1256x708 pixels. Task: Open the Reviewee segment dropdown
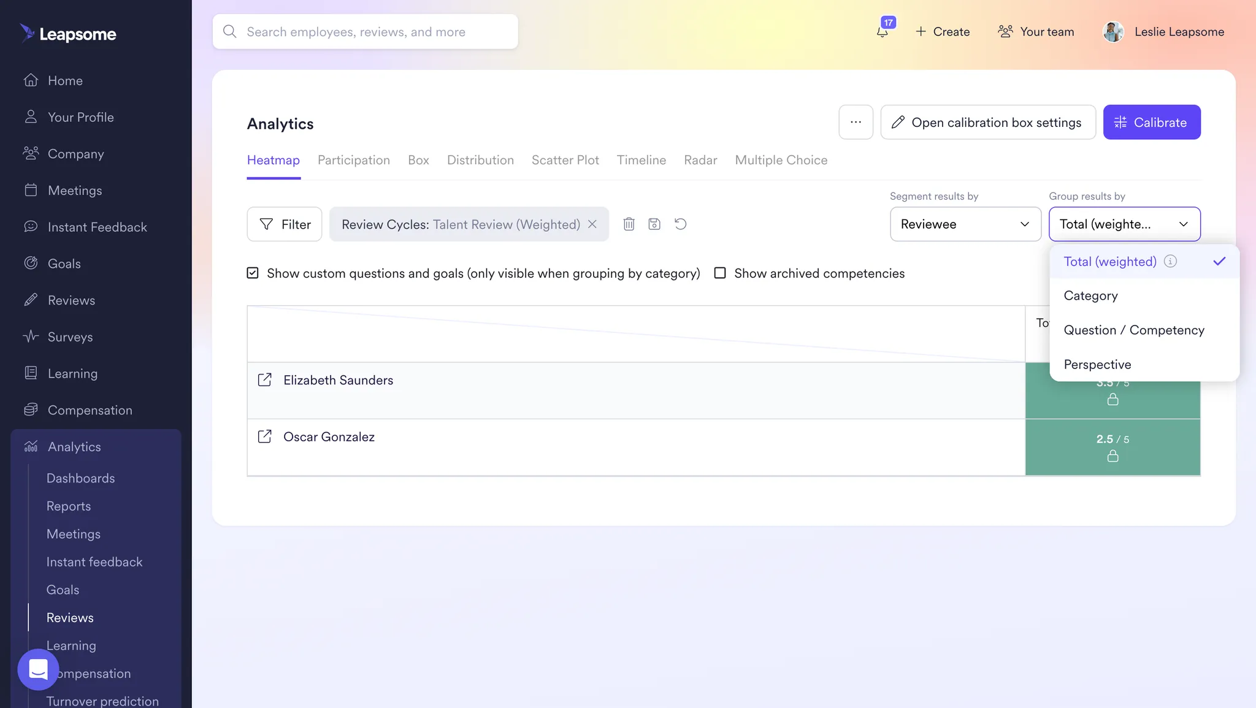(964, 224)
